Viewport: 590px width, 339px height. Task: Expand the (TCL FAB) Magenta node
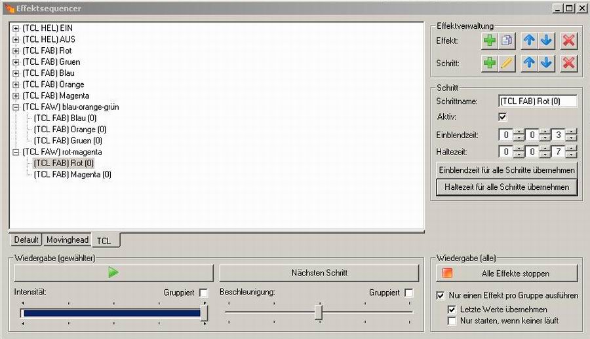[16, 96]
